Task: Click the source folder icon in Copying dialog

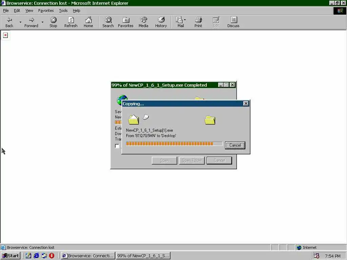Action: pyautogui.click(x=134, y=120)
